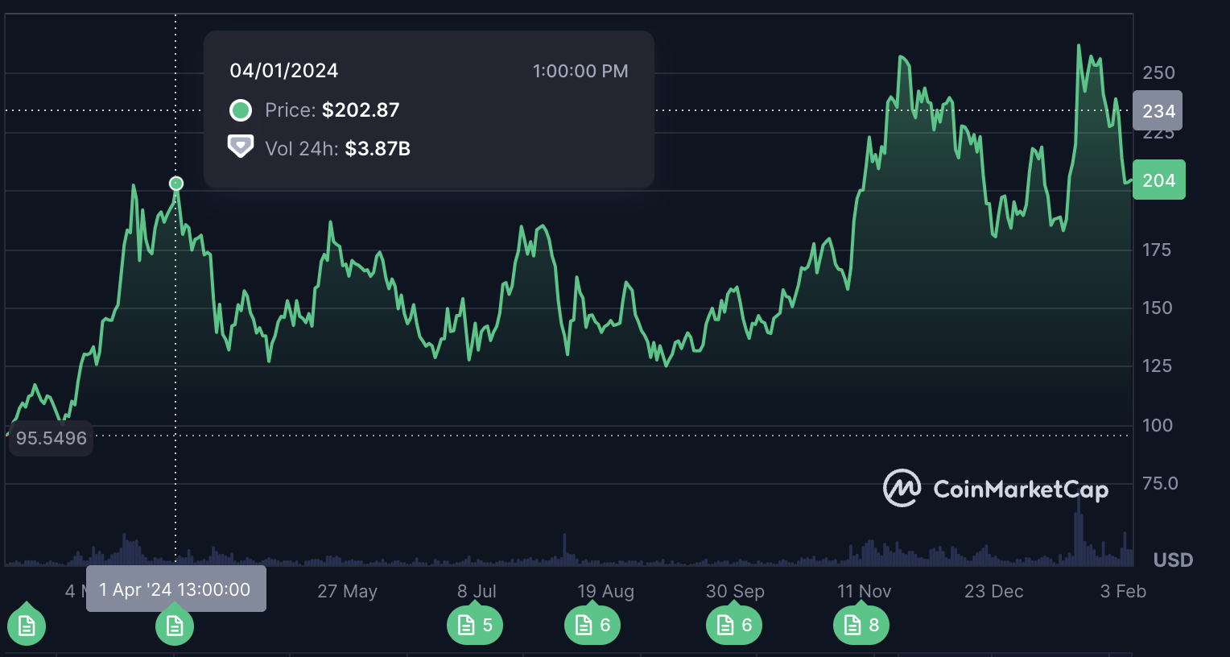This screenshot has width=1230, height=657.
Task: Click the '1 Apr '24 13:00:00' date label
Action: coord(175,589)
